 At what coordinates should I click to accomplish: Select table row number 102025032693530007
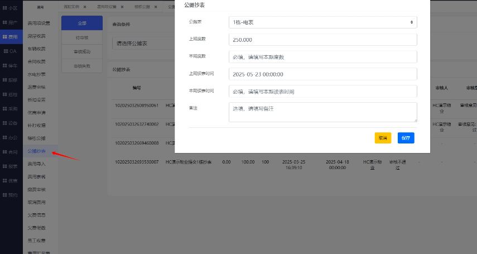tap(137, 162)
